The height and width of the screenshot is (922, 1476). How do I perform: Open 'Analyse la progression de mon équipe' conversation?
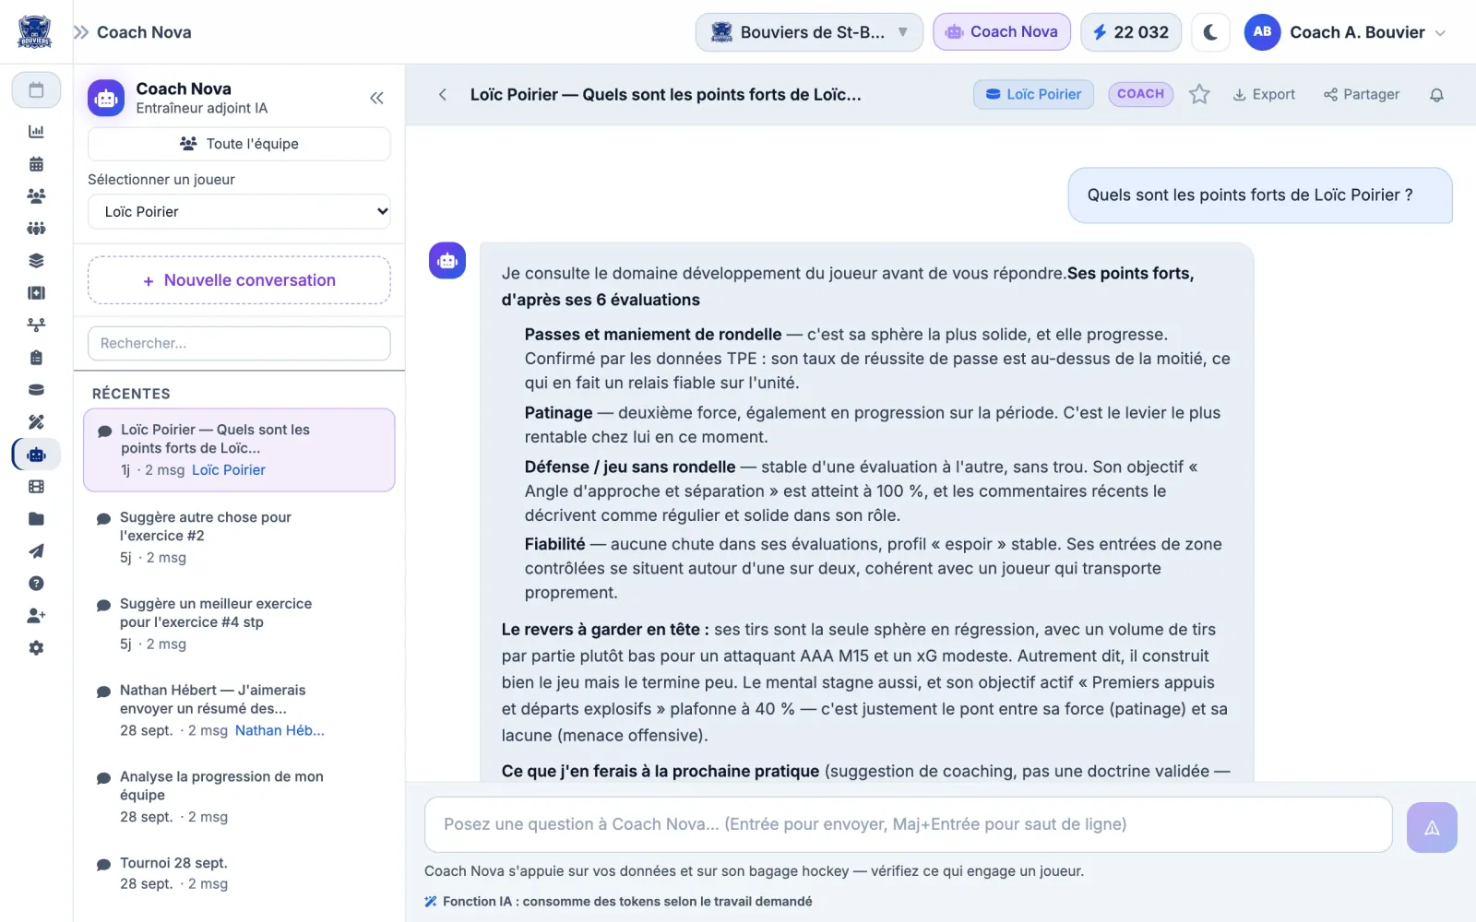239,797
